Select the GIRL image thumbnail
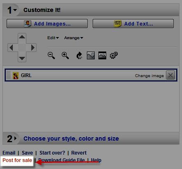 (16, 75)
